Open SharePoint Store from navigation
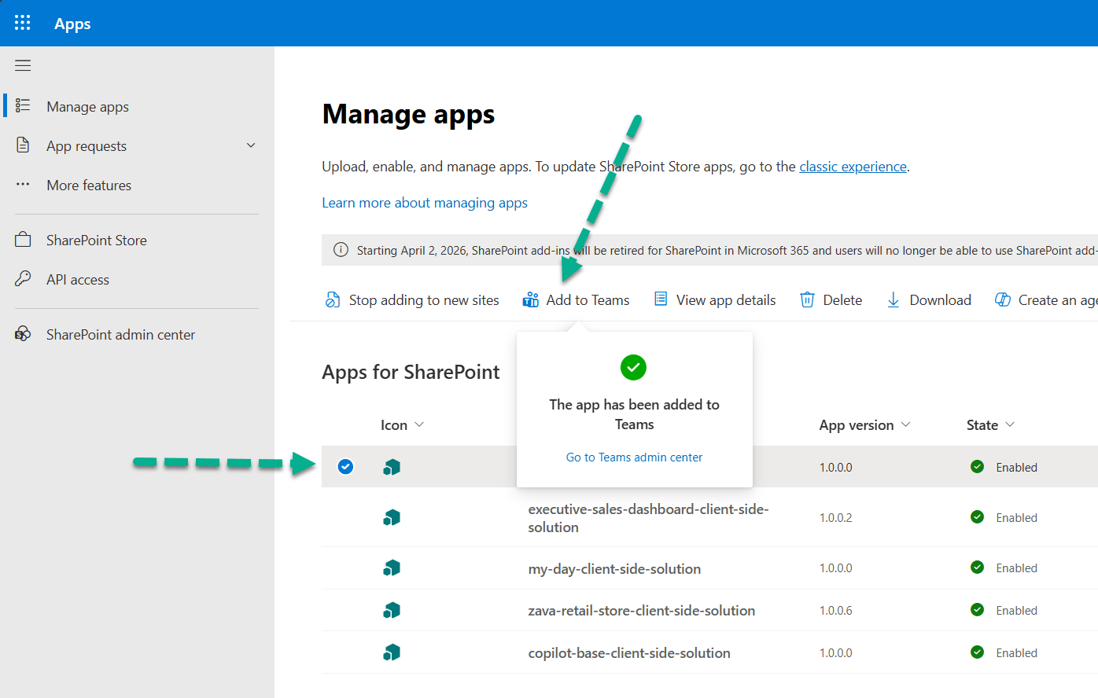This screenshot has height=698, width=1098. (97, 240)
